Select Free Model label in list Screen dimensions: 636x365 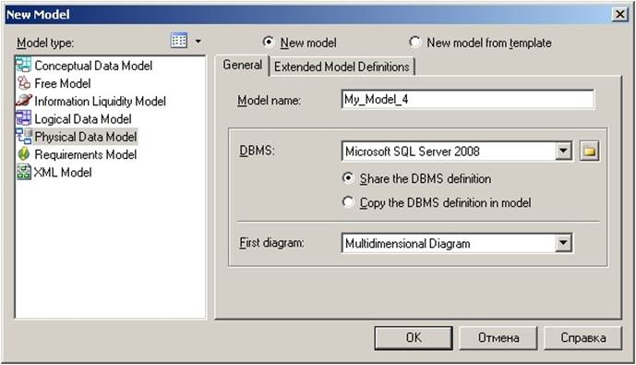(63, 83)
